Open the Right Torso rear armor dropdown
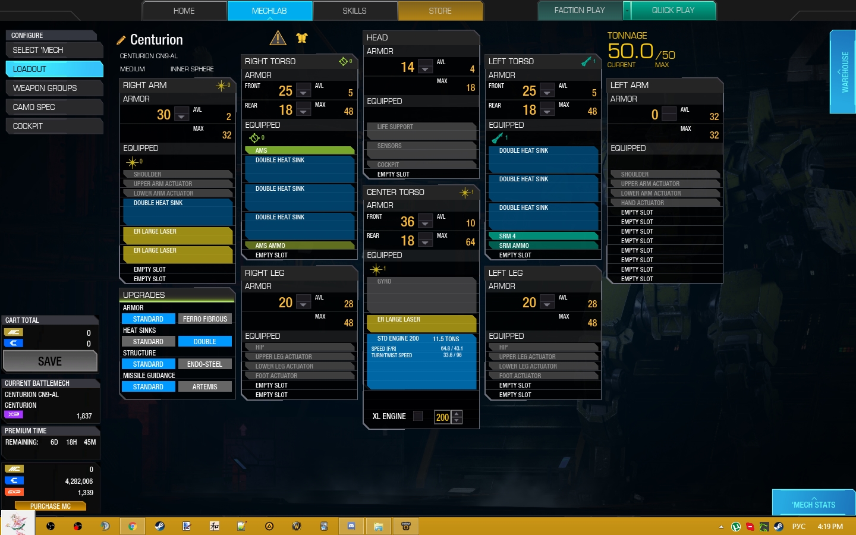The height and width of the screenshot is (535, 856). click(x=303, y=109)
